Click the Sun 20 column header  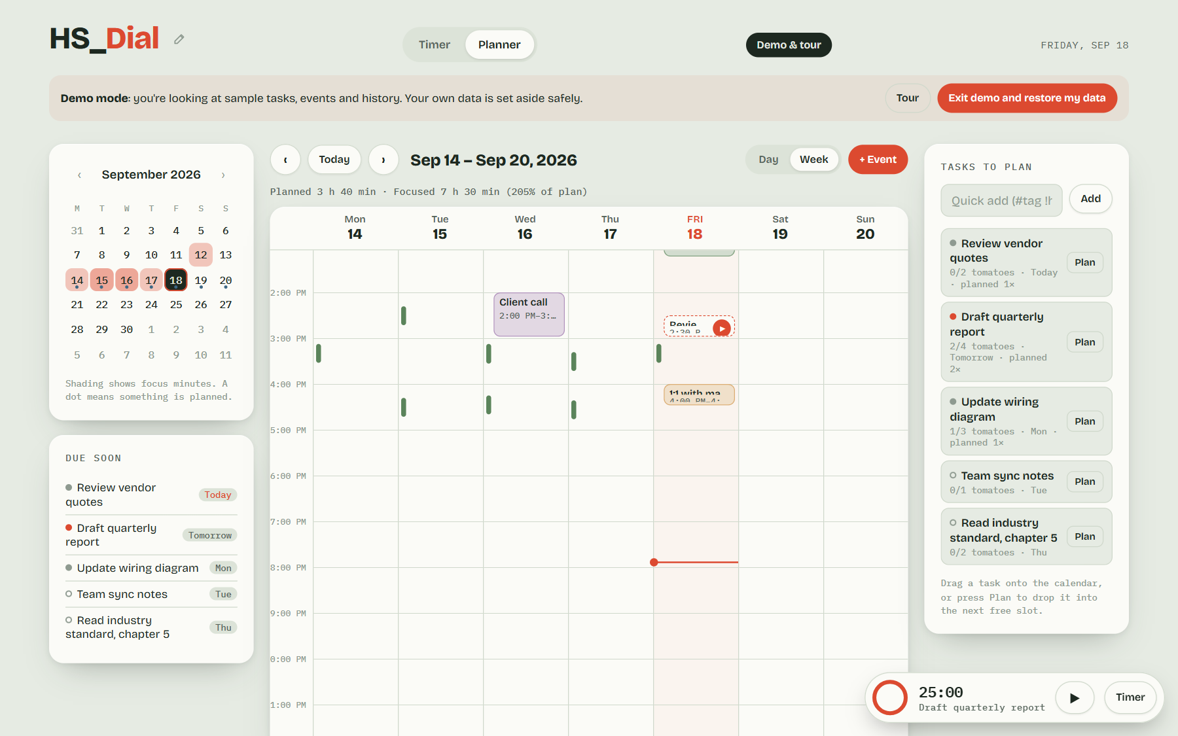[865, 228]
